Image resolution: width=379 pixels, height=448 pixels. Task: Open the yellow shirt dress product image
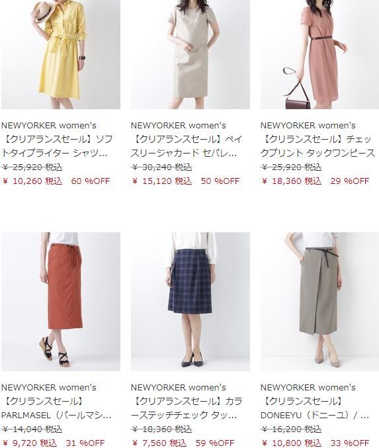coord(61,54)
